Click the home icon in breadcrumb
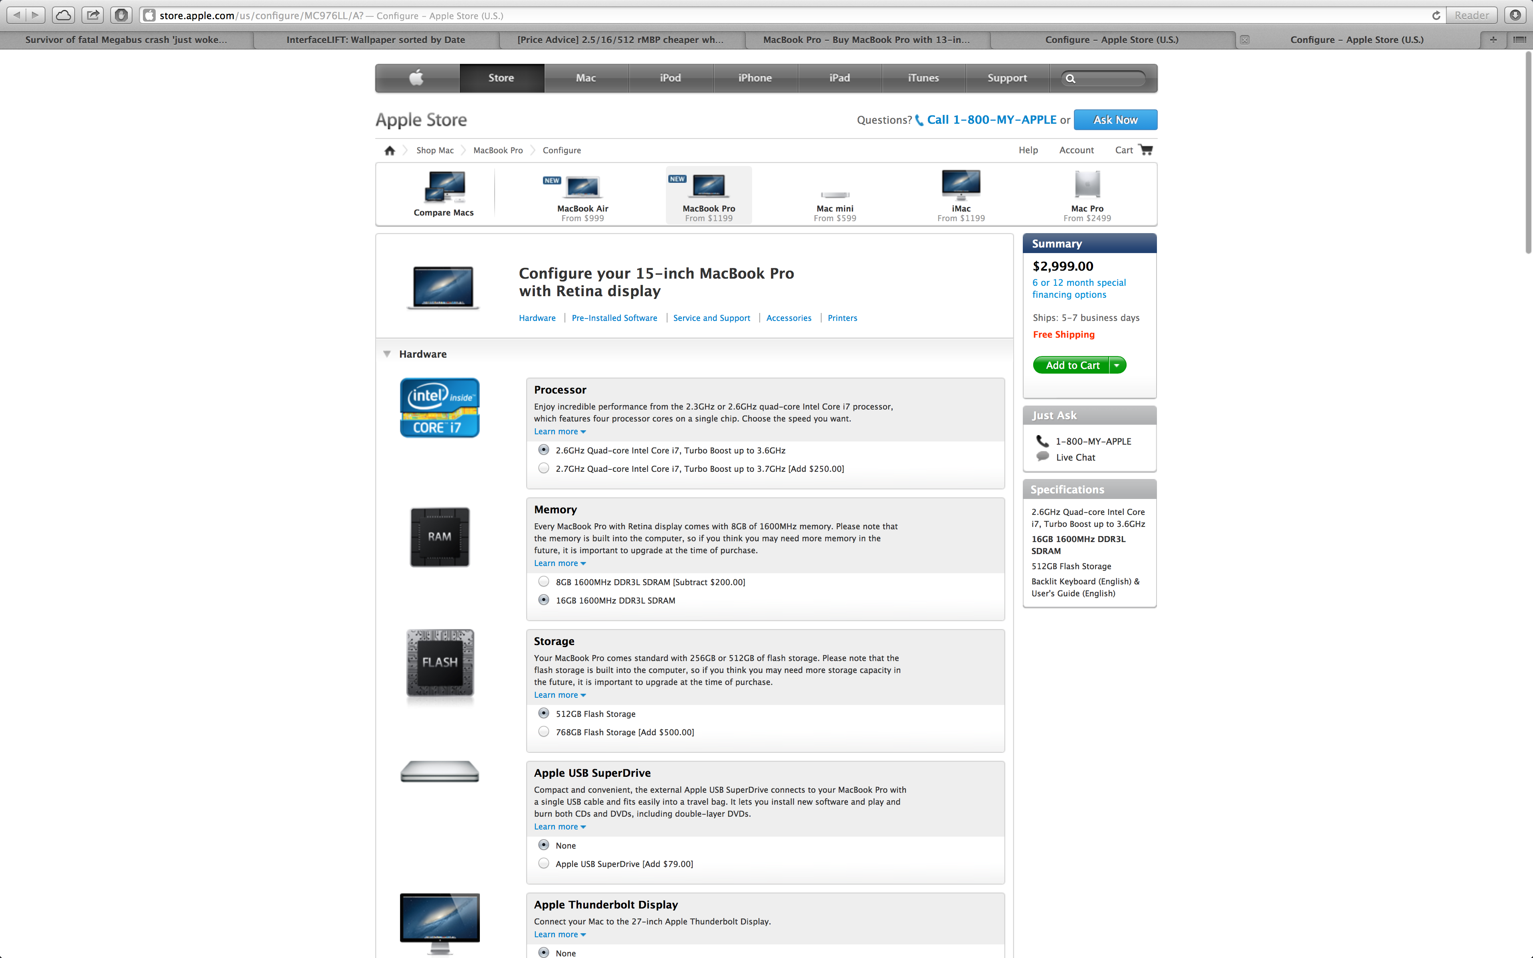Viewport: 1533px width, 958px height. (x=390, y=150)
